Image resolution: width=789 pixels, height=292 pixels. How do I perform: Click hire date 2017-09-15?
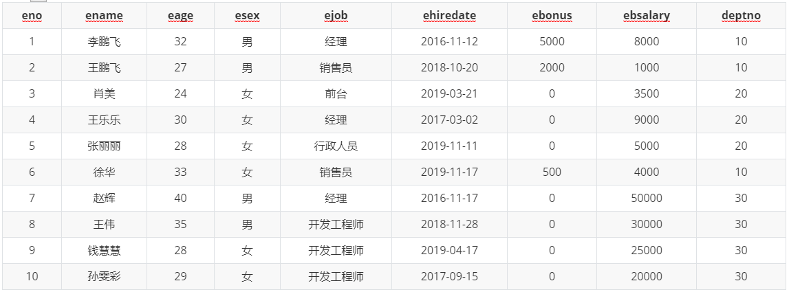449,277
